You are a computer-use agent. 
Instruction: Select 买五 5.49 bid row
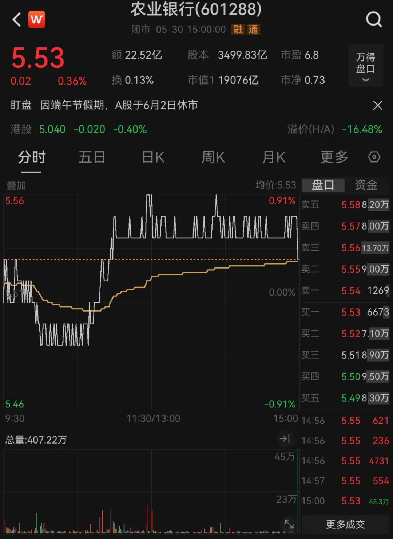[x=345, y=398]
